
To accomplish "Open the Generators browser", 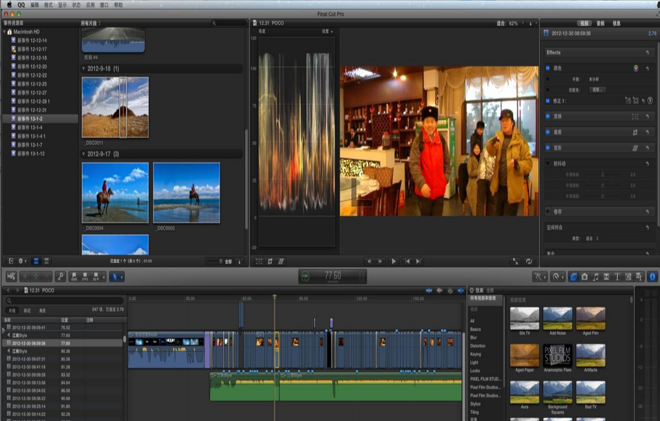I will coord(628,277).
